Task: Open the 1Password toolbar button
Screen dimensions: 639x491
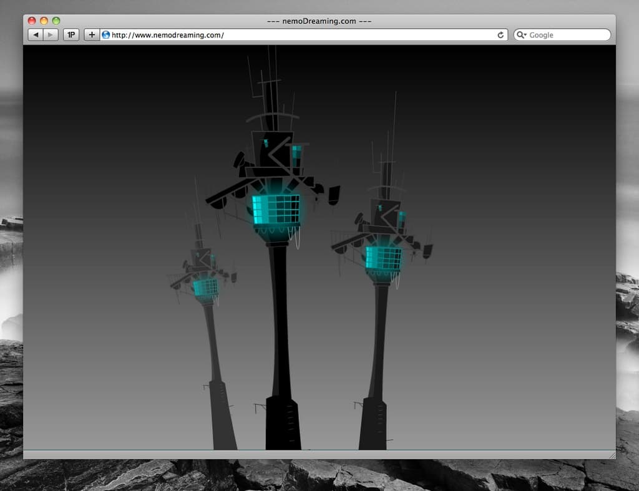Action: (71, 35)
